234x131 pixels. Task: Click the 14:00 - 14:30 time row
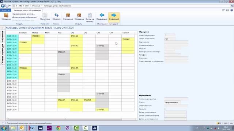point(12,68)
